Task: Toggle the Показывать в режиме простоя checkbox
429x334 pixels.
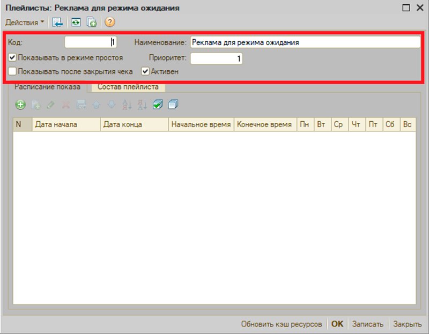Action: tap(12, 57)
